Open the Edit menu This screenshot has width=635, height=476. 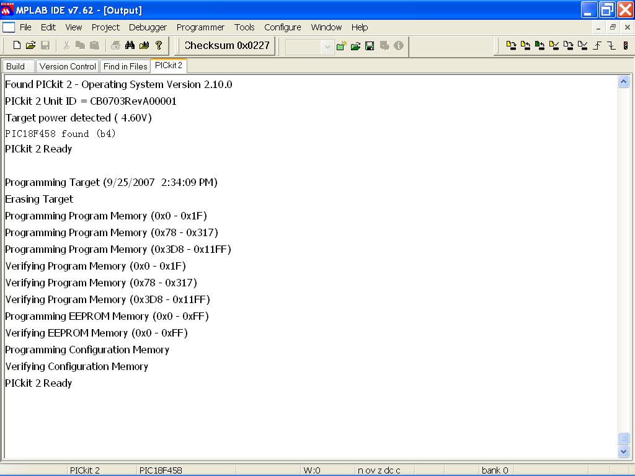tap(48, 27)
